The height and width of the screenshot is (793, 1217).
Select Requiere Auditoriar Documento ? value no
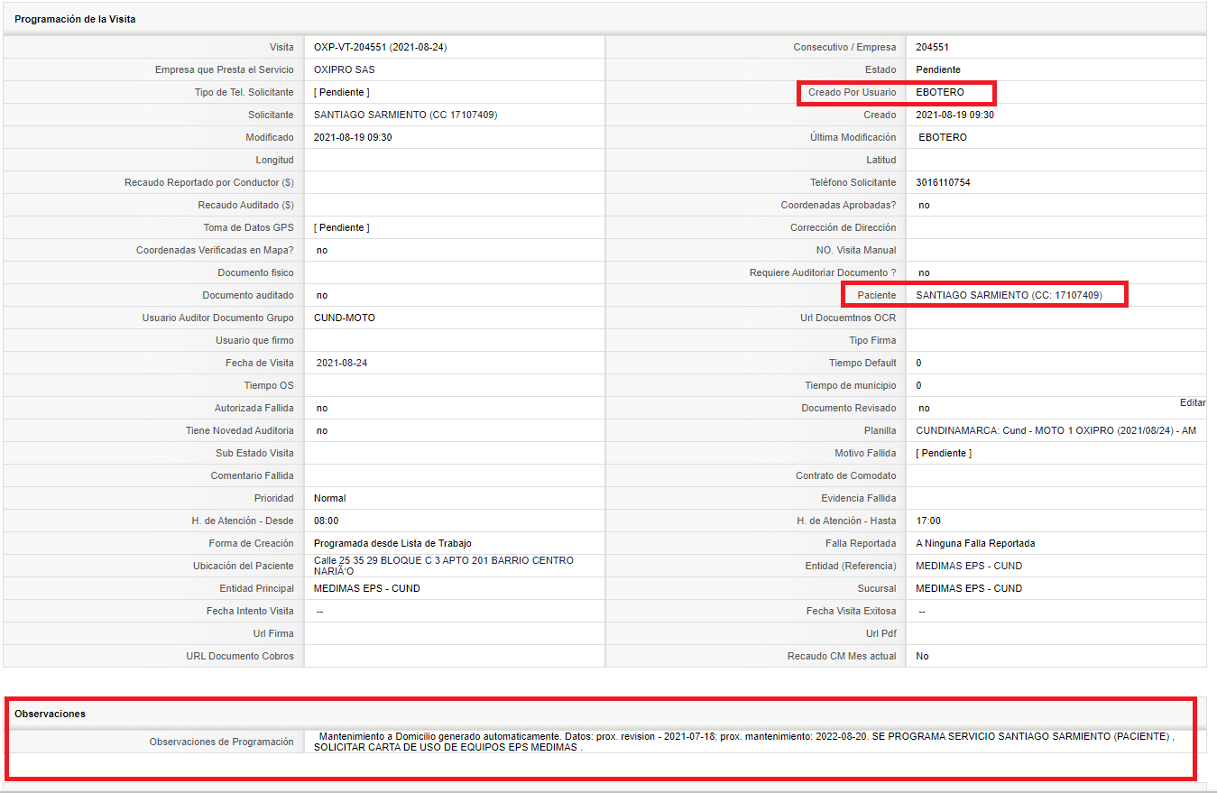click(924, 272)
